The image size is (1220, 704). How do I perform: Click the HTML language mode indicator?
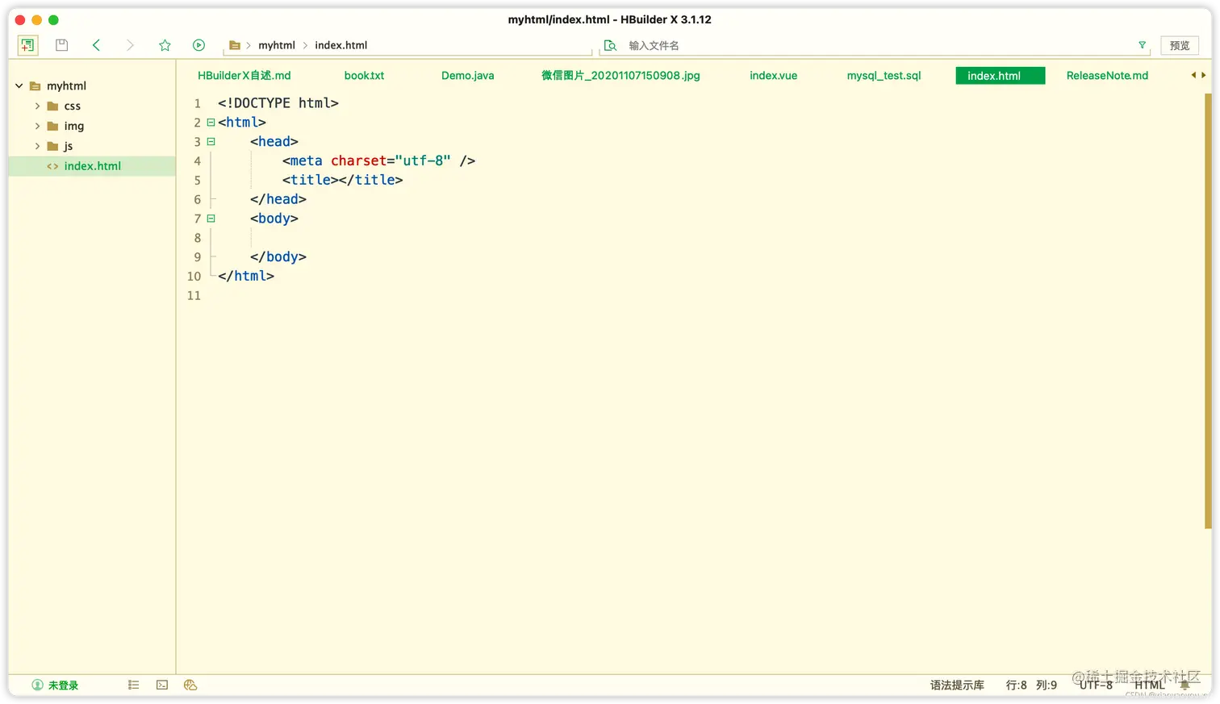coord(1150,685)
